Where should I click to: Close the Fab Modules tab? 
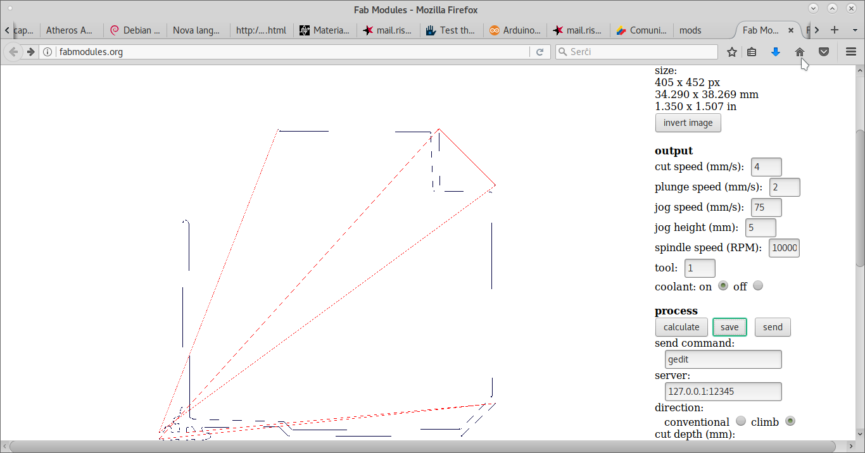click(x=791, y=30)
